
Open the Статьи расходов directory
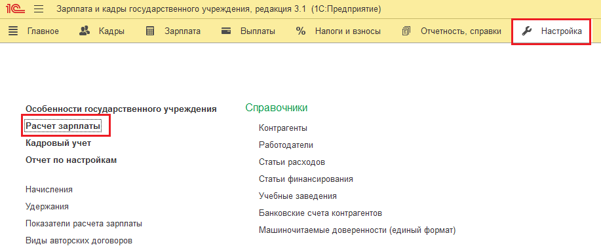(x=292, y=162)
